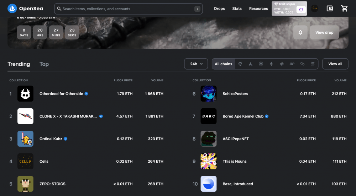Filter by Arbitrum chain icon

tap(240, 64)
